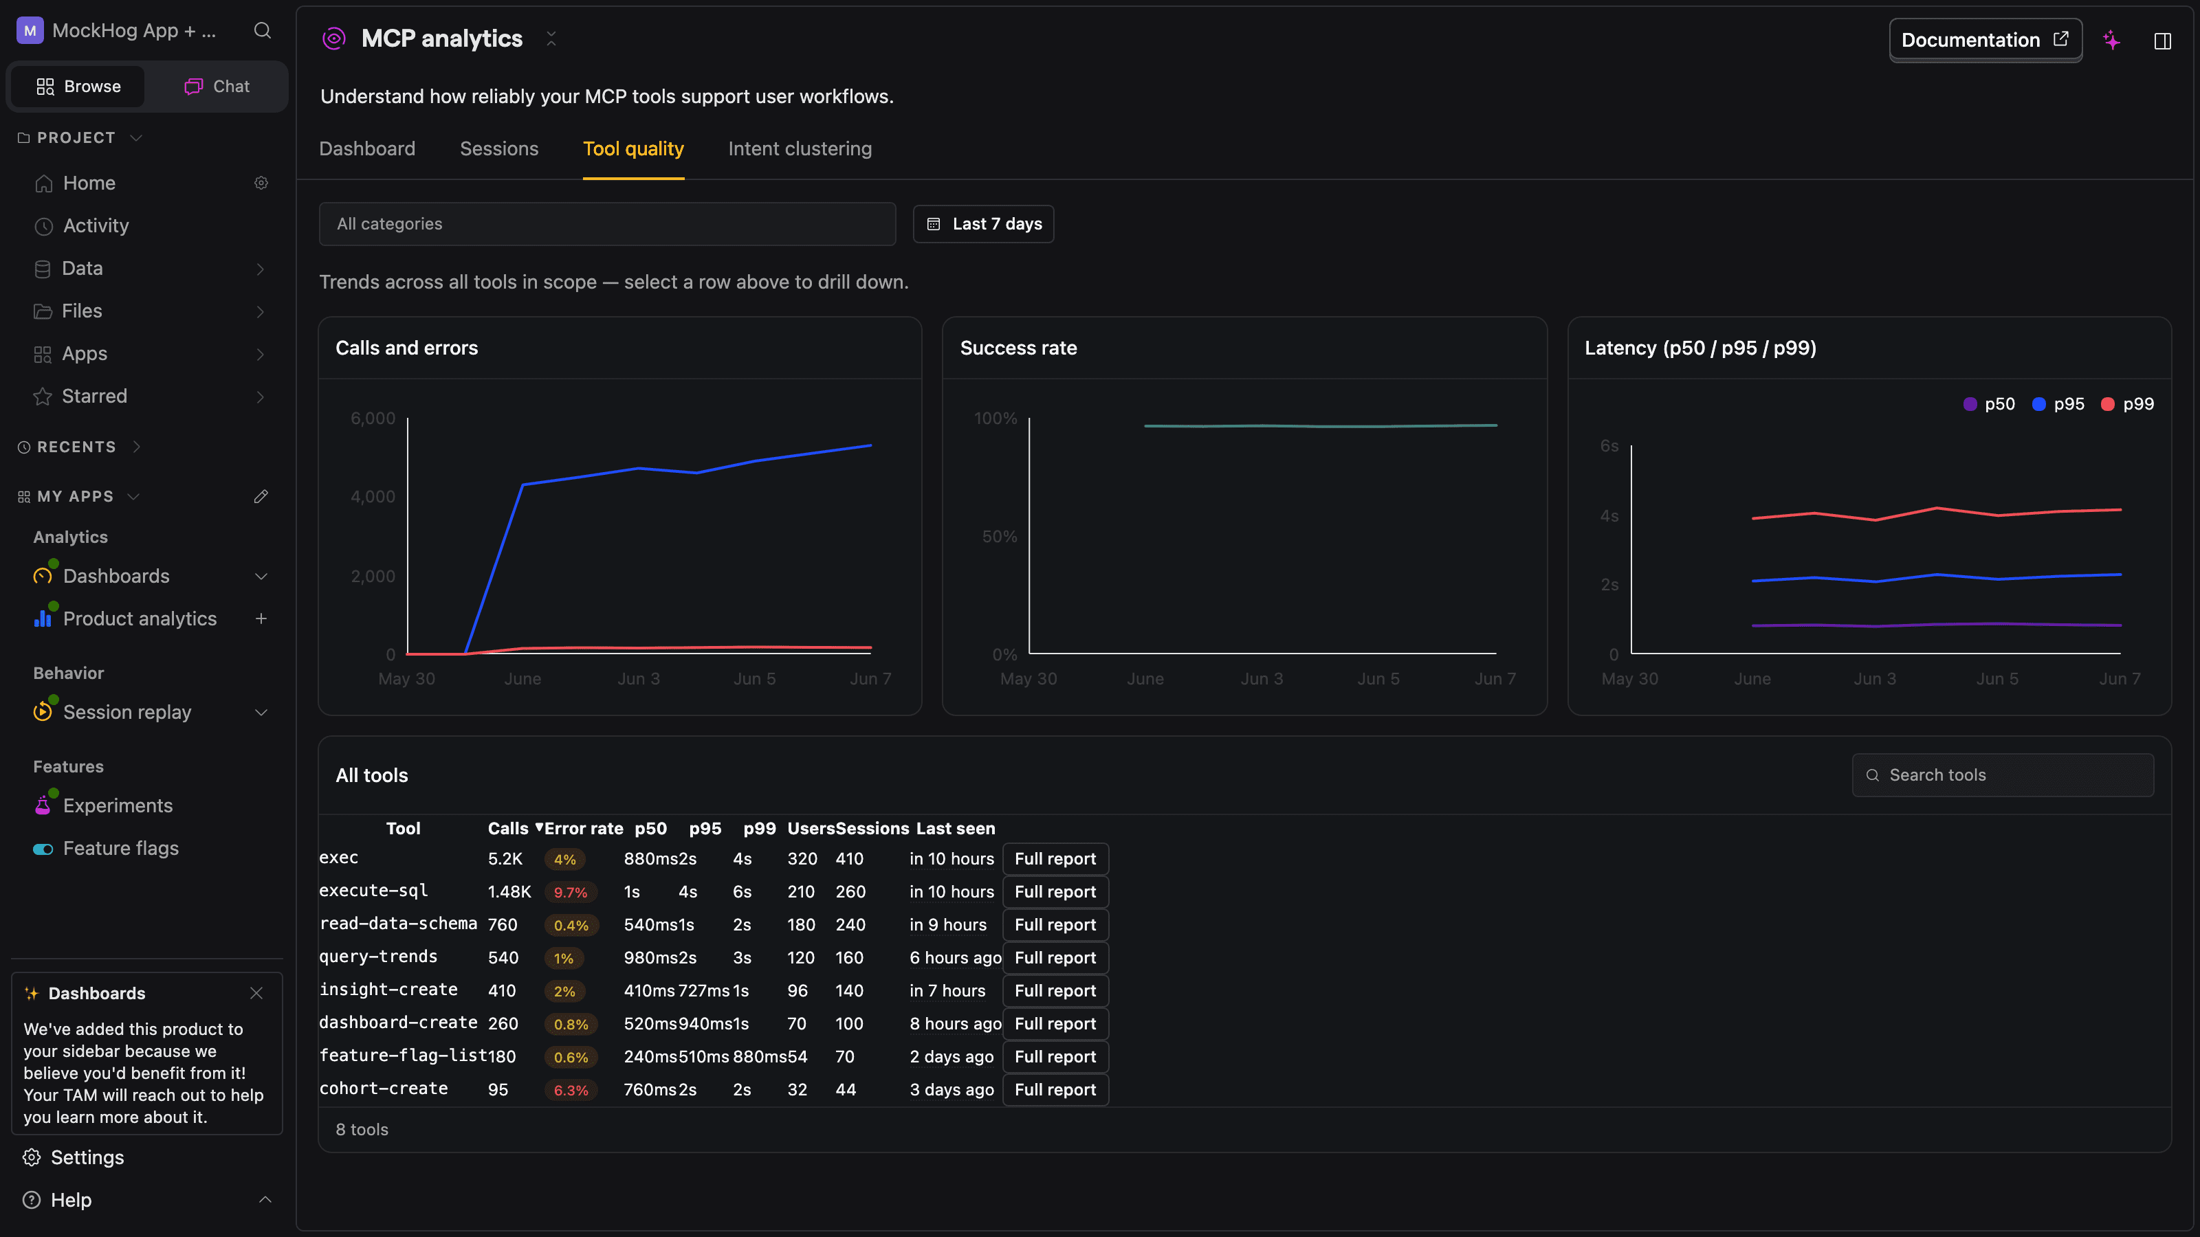This screenshot has width=2200, height=1237.
Task: Click the Starred star icon
Action: (x=43, y=397)
